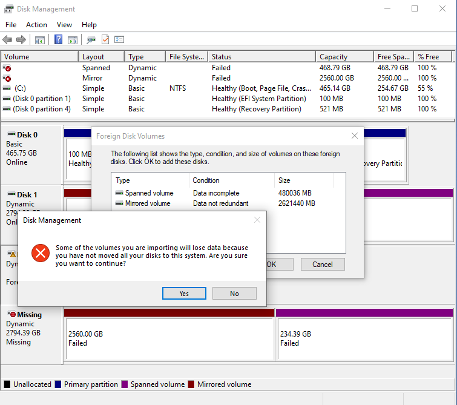Click the 'Mirror' layout cell
This screenshot has width=457, height=405.
[x=92, y=78]
